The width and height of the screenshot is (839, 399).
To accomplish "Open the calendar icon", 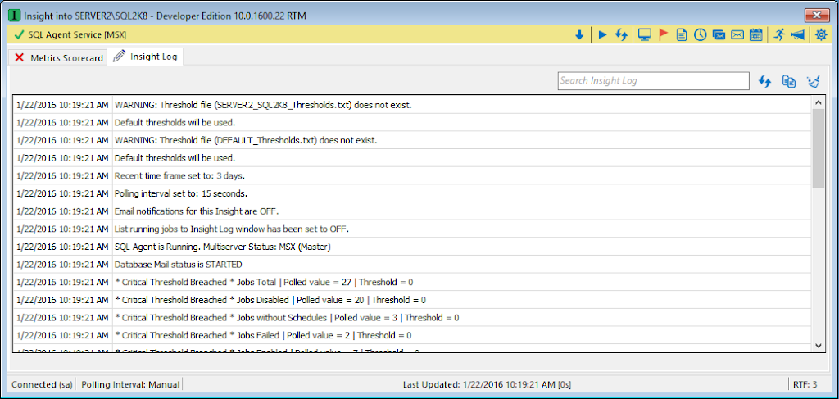I will pyautogui.click(x=755, y=34).
